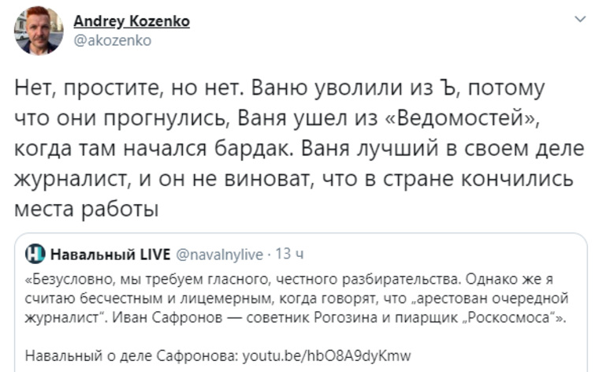Viewport: 599px width, 372px height.
Task: Open the quoted tweet's 13 ч timestamp
Action: 289,254
